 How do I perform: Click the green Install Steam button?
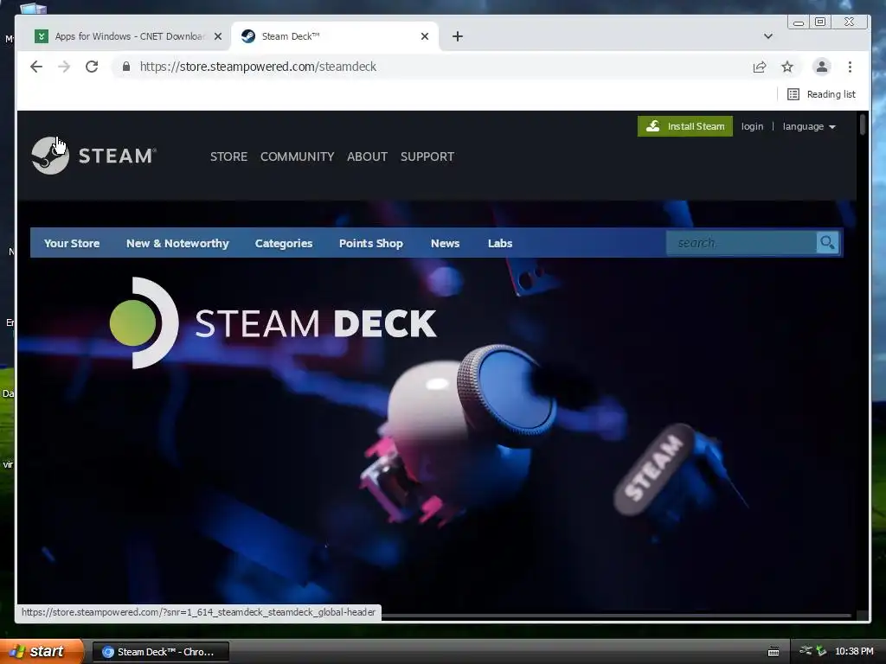(x=685, y=126)
